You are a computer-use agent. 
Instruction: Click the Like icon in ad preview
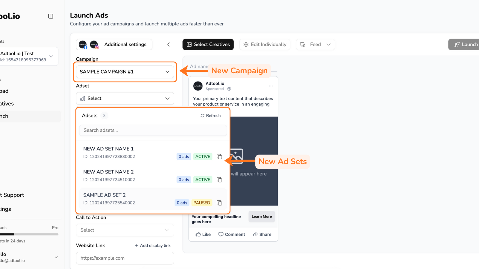(x=198, y=234)
